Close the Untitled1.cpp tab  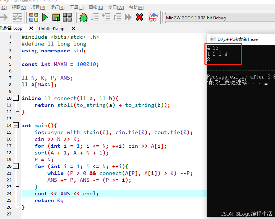click(x=73, y=29)
